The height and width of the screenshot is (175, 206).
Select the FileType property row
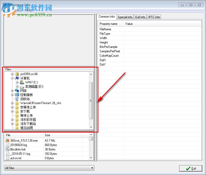coord(150,34)
